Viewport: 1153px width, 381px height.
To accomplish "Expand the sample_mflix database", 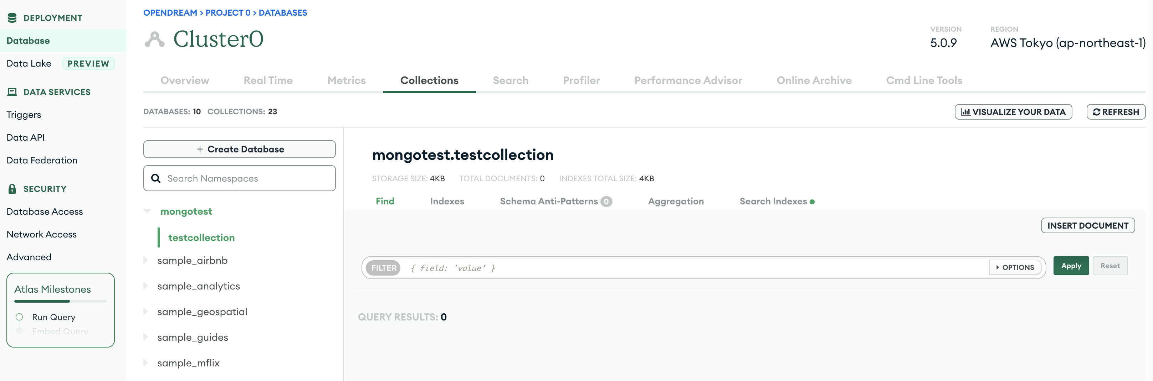I will 145,363.
